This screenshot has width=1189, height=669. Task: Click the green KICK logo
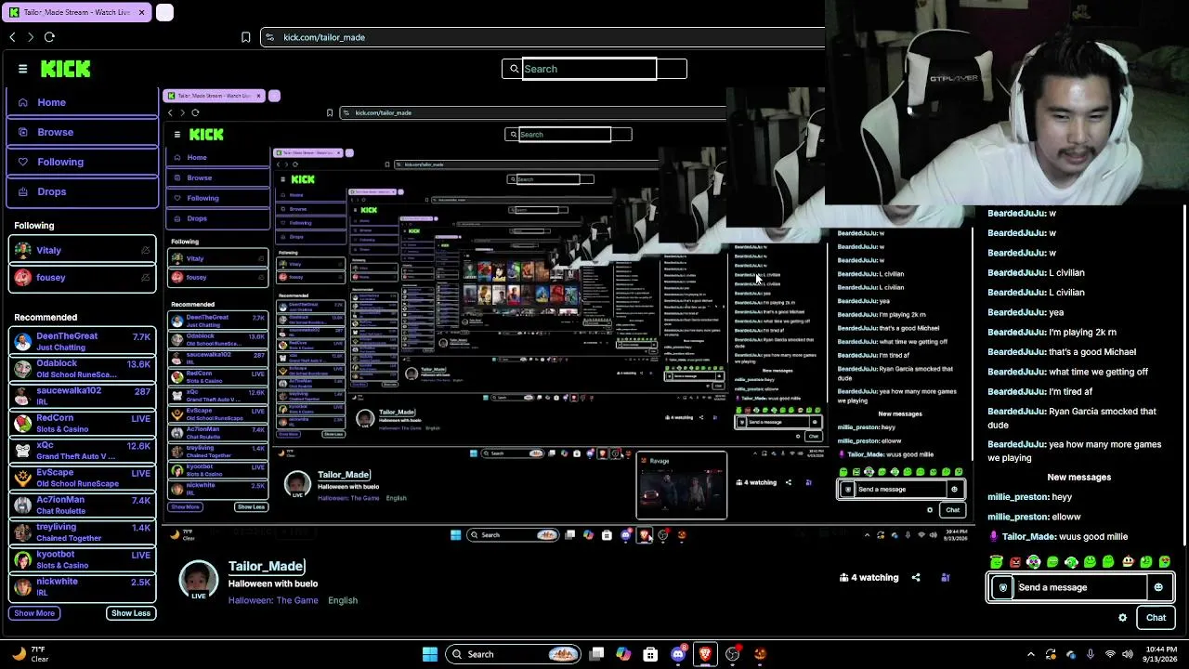coord(66,69)
